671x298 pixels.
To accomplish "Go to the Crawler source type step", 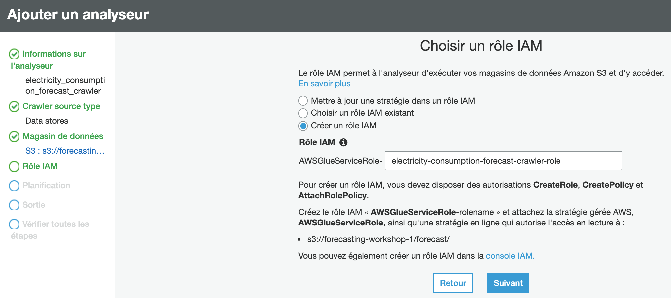I will tap(61, 106).
